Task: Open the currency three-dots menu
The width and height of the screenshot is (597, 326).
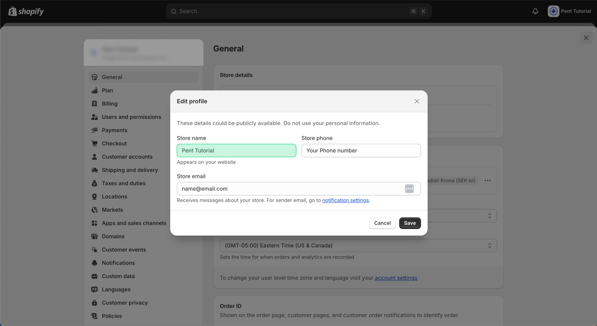Action: tap(487, 180)
